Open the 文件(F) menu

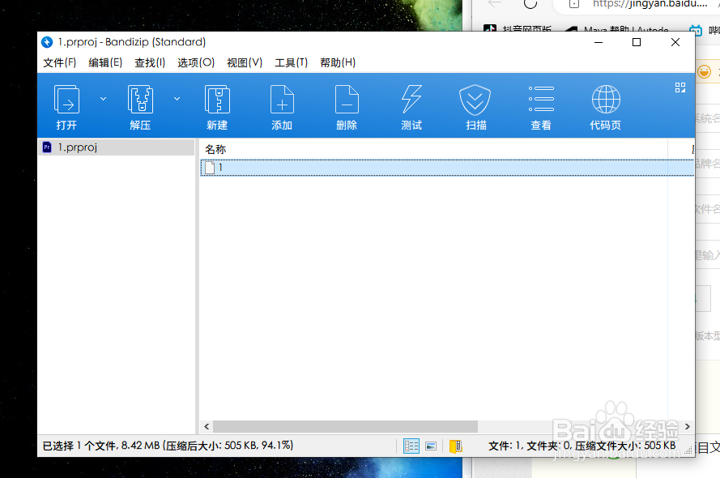pyautogui.click(x=60, y=62)
